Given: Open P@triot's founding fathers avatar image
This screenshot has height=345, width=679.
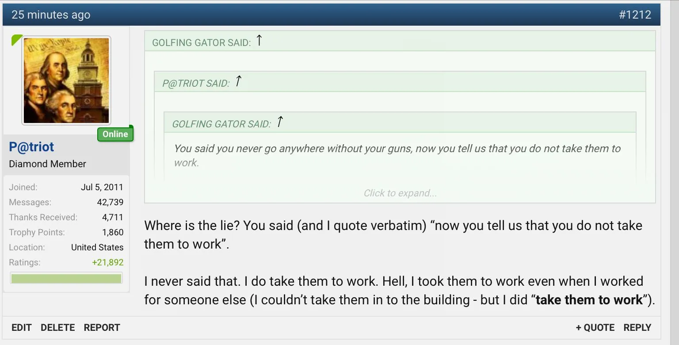Looking at the screenshot, I should point(66,80).
